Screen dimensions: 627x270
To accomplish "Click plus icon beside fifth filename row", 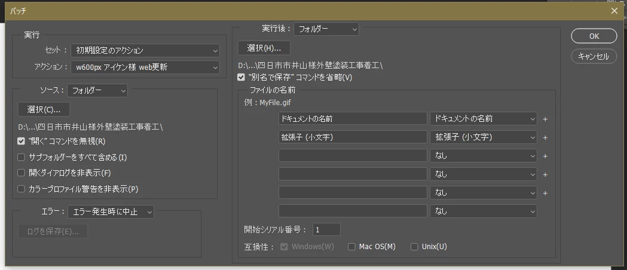I will [x=545, y=193].
